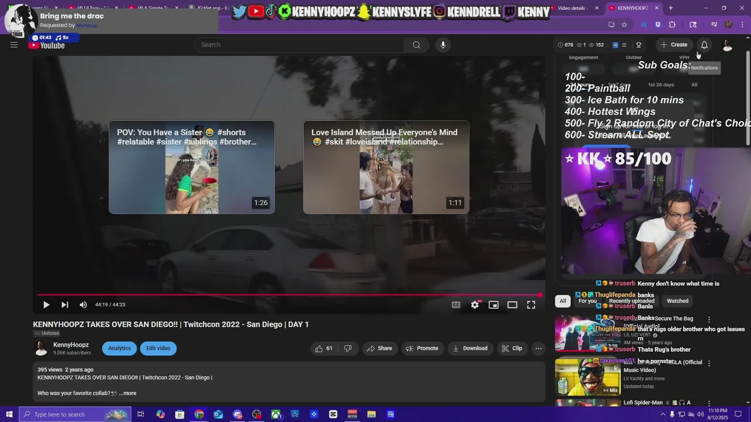Screen dimensions: 751x422
Task: Like the video with the thumbs up
Action: click(x=323, y=348)
